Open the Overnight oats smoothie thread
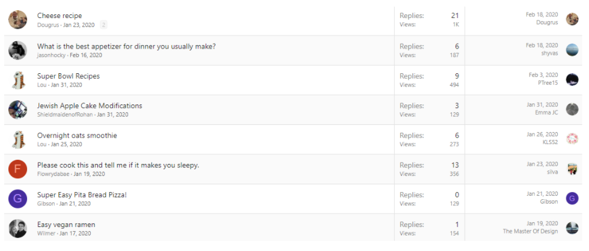589x251 pixels. (77, 136)
